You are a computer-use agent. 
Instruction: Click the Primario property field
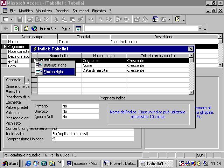pos(80,106)
